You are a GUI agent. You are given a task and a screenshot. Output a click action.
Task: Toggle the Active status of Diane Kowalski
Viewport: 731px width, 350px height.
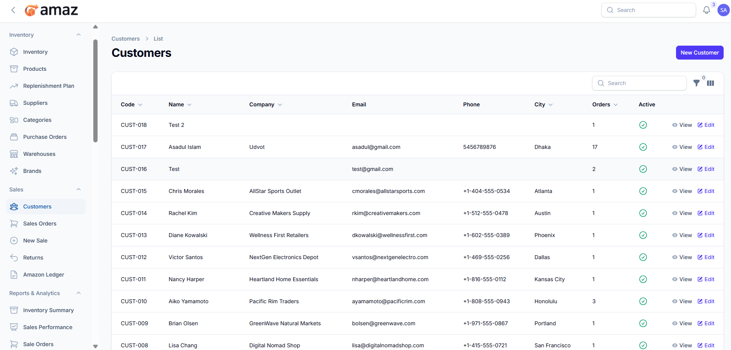tap(643, 235)
